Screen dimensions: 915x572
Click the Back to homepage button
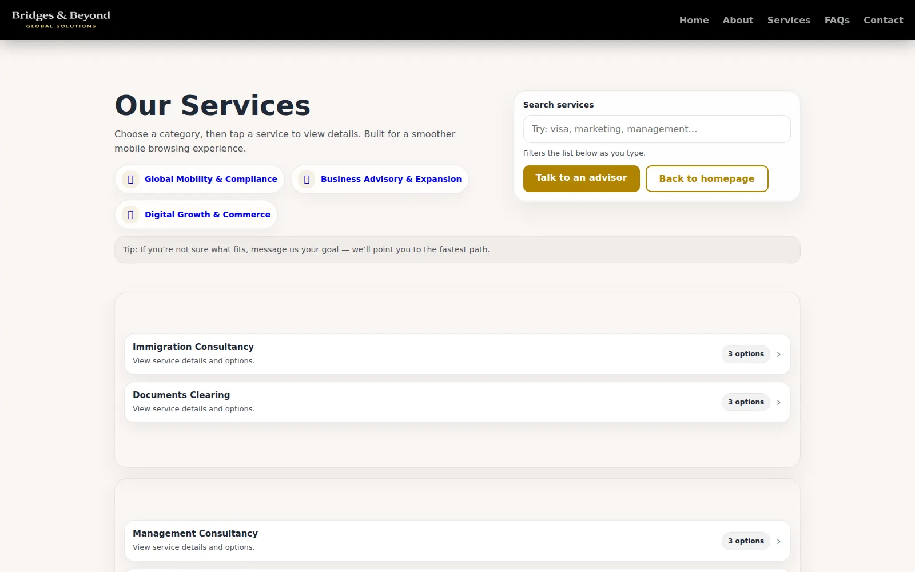pyautogui.click(x=707, y=178)
